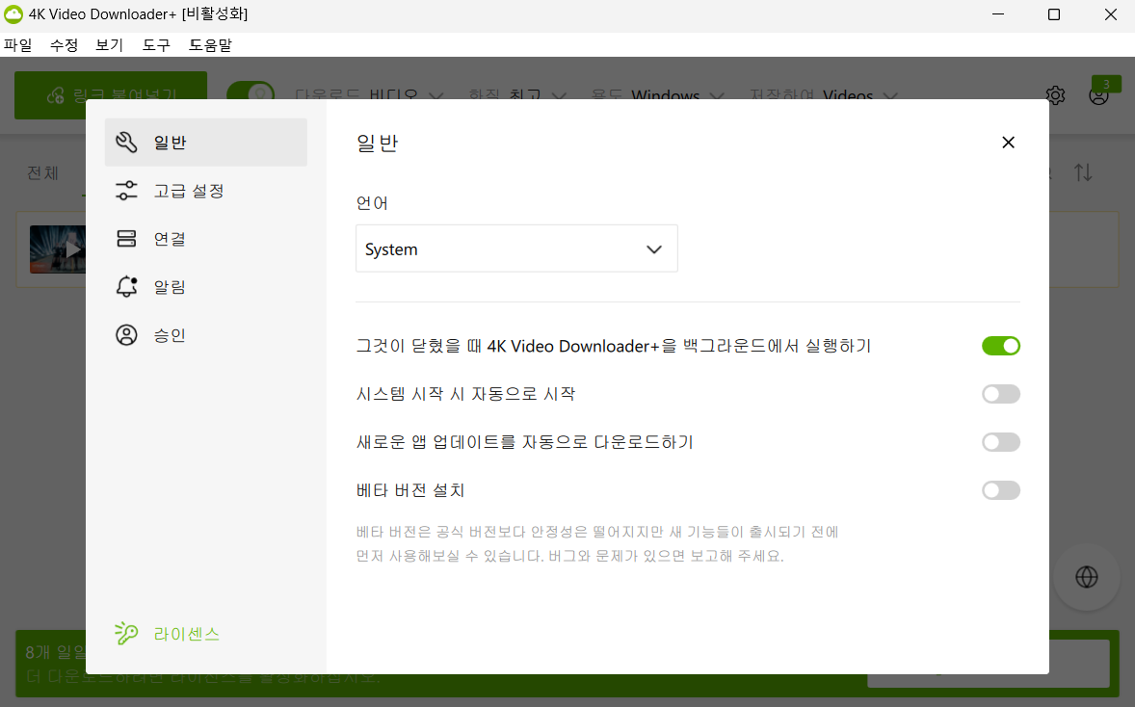This screenshot has height=707, width=1135.
Task: Close the settings dialog with X
Action: [1009, 143]
